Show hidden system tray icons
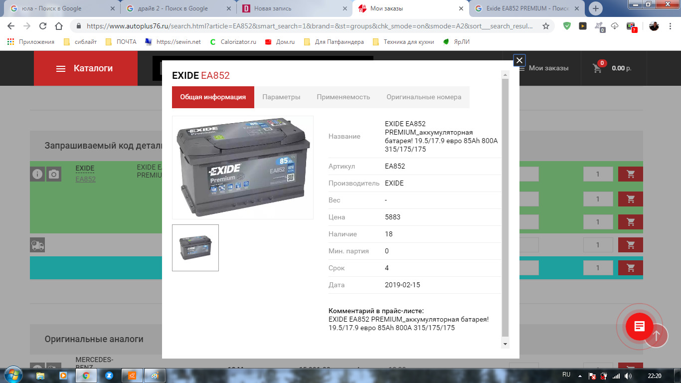This screenshot has height=383, width=681. coord(580,376)
